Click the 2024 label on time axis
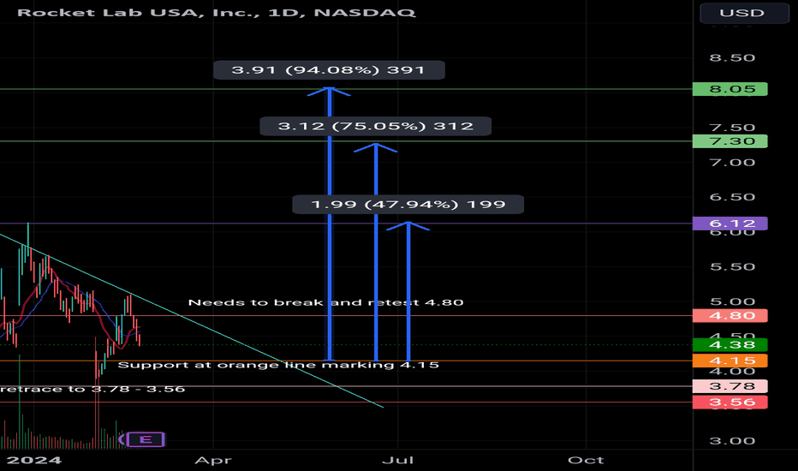 click(x=33, y=461)
